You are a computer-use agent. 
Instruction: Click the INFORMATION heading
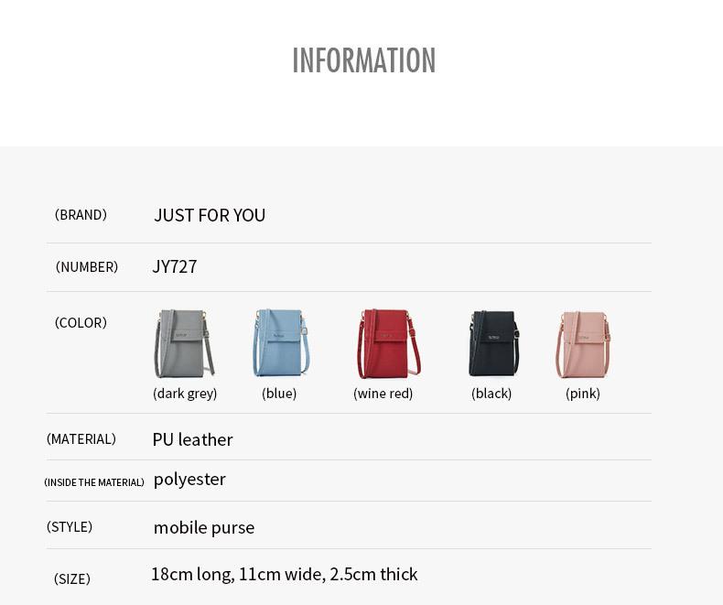coord(364,59)
